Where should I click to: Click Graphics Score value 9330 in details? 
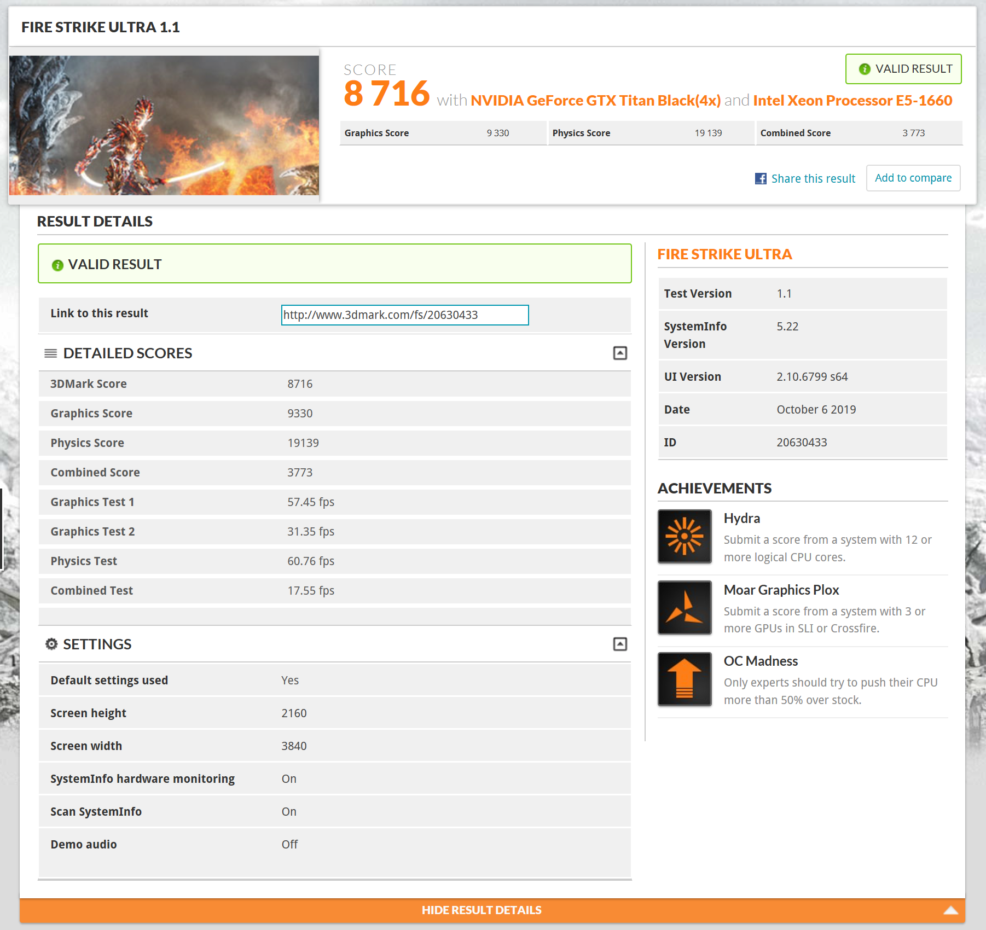(300, 414)
